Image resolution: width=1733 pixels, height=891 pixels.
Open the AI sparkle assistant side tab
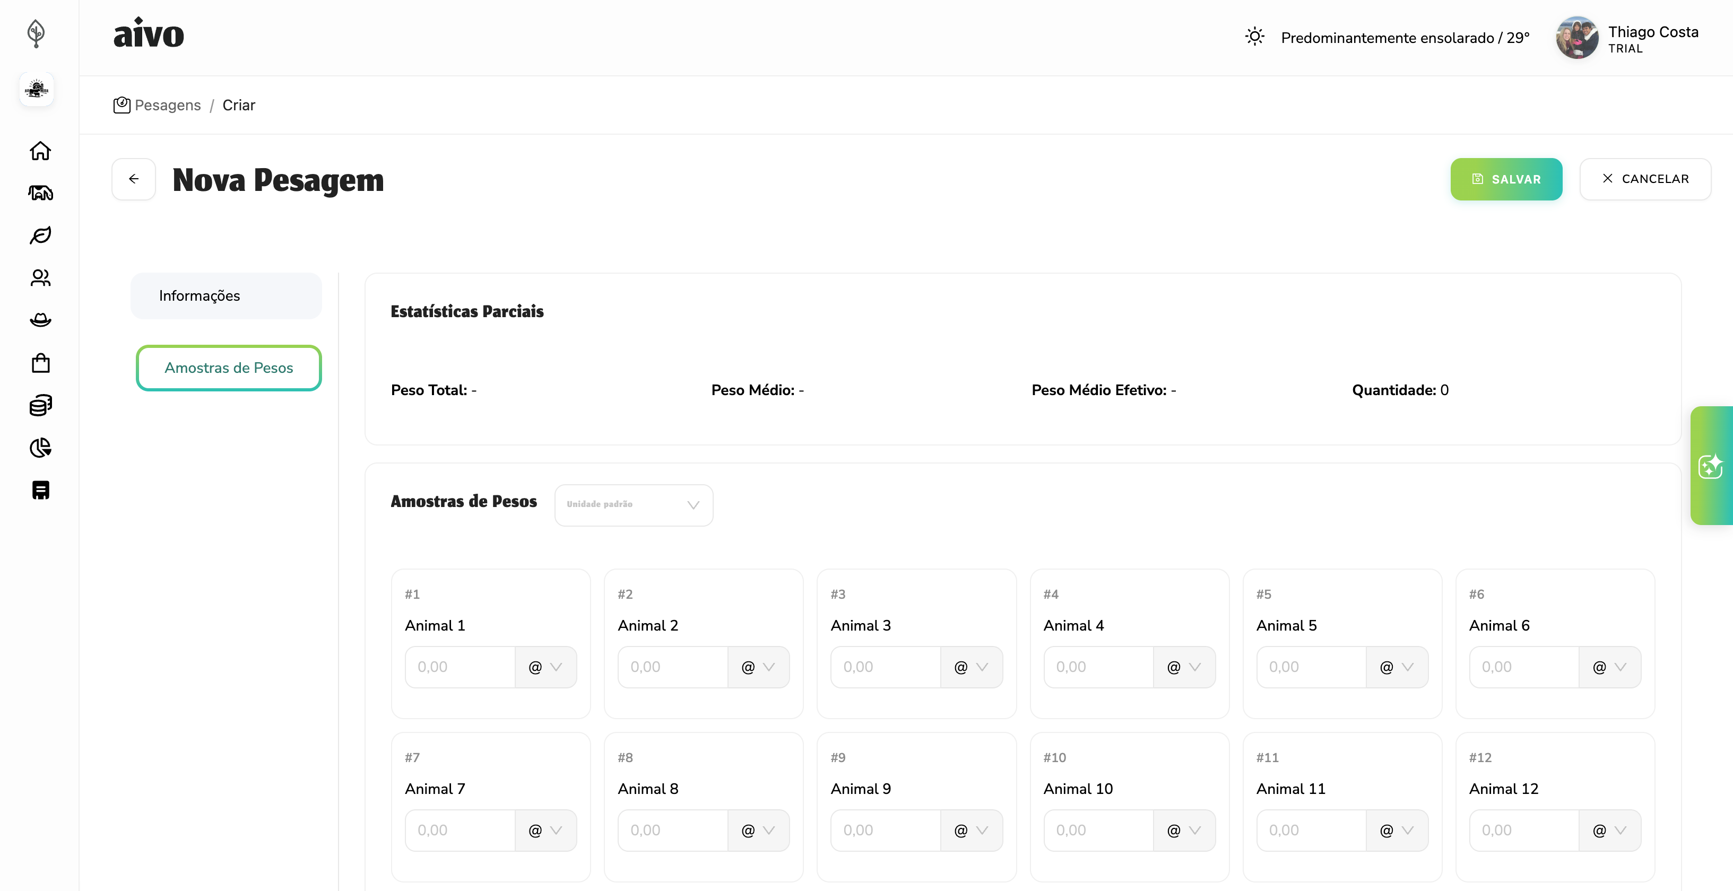[x=1711, y=465]
